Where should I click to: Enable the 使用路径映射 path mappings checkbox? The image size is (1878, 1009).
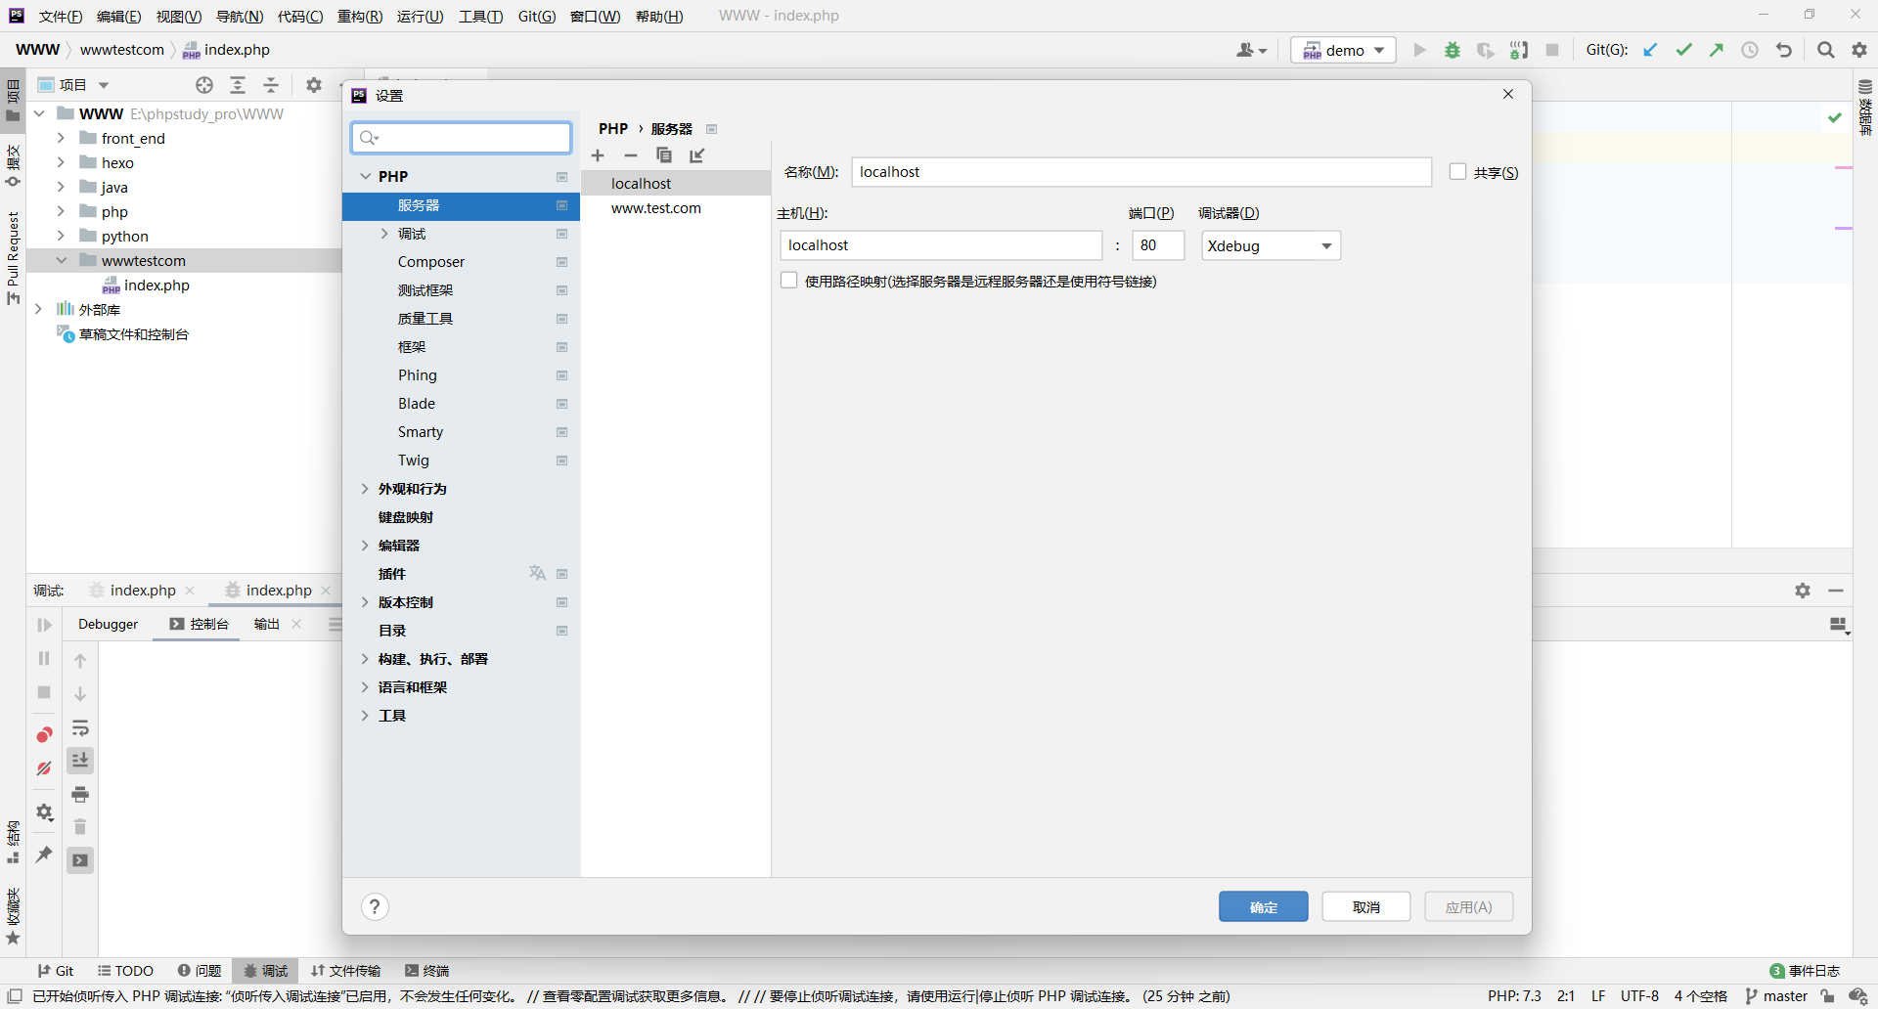(x=788, y=281)
